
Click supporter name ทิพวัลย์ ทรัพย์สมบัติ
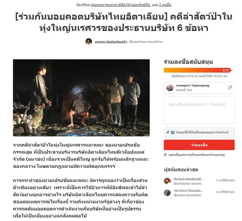point(188,179)
